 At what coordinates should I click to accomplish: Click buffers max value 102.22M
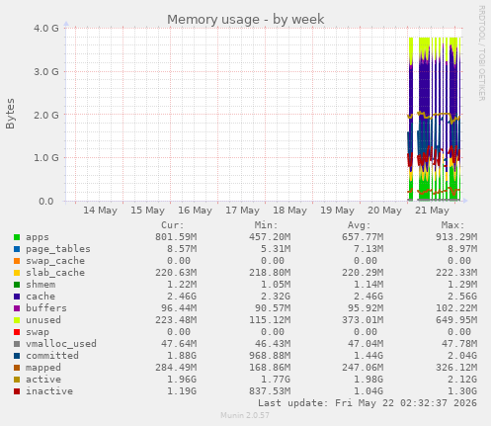[x=456, y=308]
